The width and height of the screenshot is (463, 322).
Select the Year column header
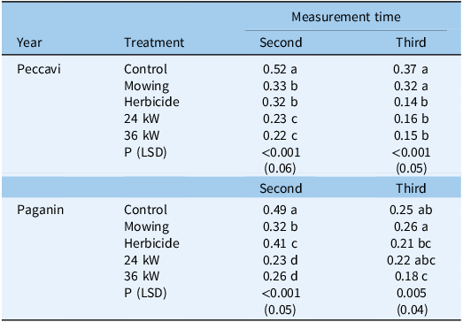tap(29, 42)
